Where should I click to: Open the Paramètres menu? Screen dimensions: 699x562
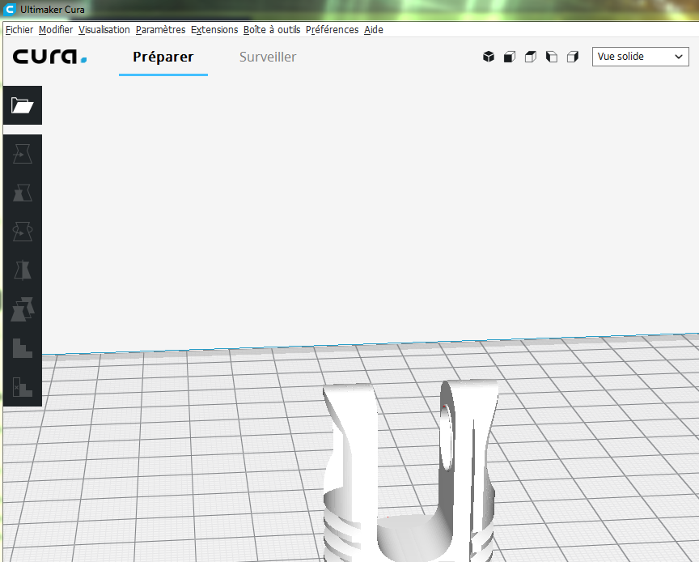coord(160,30)
